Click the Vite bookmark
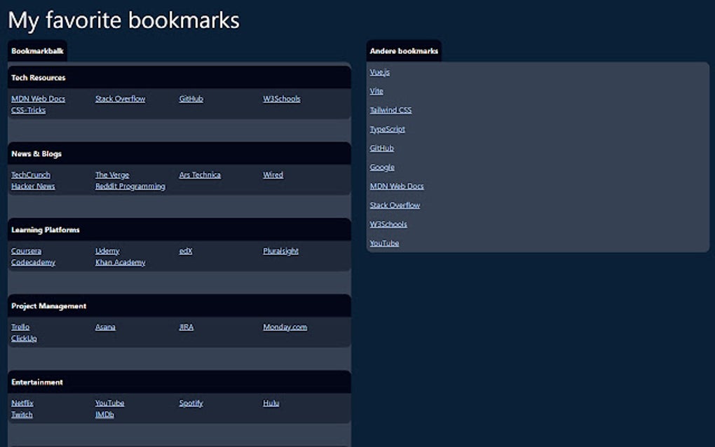715x447 pixels. [376, 91]
